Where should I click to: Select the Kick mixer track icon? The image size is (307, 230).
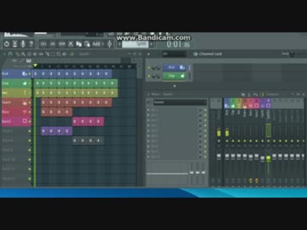click(x=227, y=106)
